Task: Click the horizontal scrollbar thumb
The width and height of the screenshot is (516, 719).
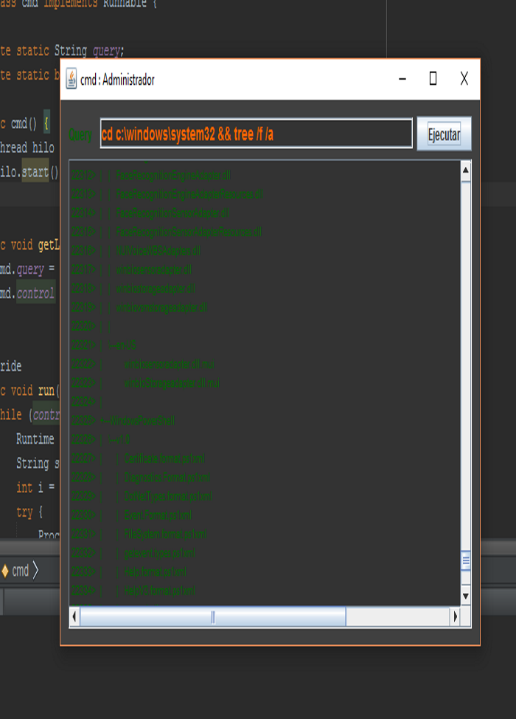Action: (213, 616)
